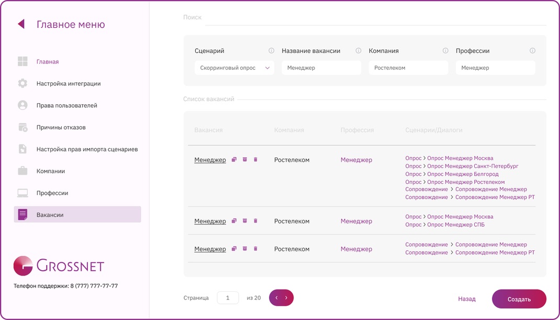Click the Создать button

pyautogui.click(x=519, y=299)
